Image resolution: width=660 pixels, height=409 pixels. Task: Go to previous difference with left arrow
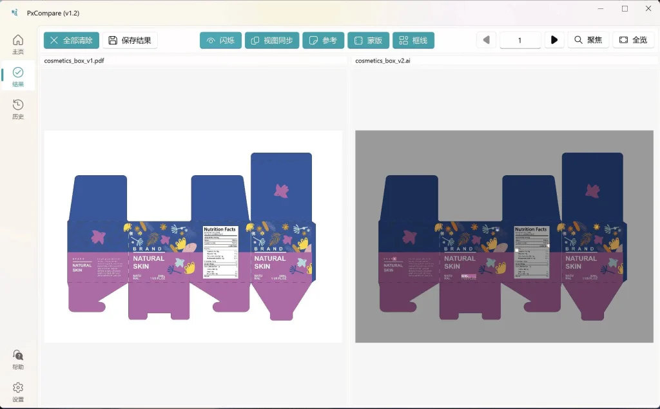(486, 41)
